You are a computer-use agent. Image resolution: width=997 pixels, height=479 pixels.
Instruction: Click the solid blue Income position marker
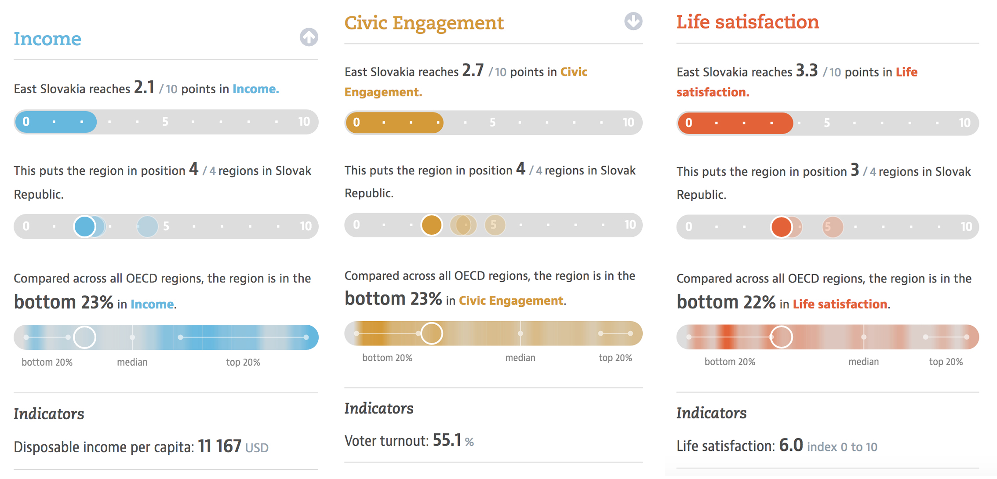coord(84,227)
